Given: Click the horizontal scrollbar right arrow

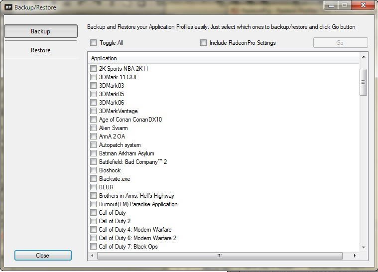Looking at the screenshot, I should 355,256.
